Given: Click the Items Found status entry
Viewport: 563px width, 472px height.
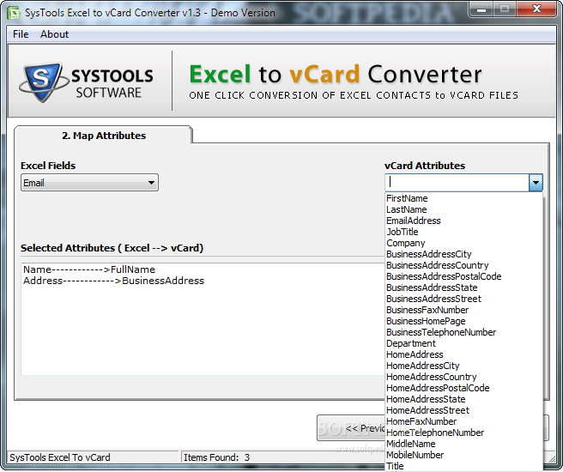Looking at the screenshot, I should point(216,457).
